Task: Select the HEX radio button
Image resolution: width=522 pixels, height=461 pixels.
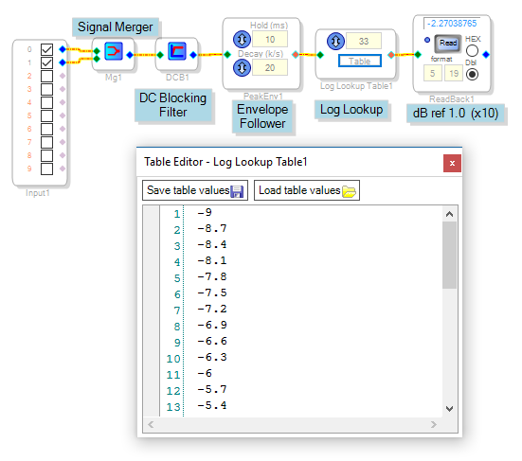Action: pos(472,51)
